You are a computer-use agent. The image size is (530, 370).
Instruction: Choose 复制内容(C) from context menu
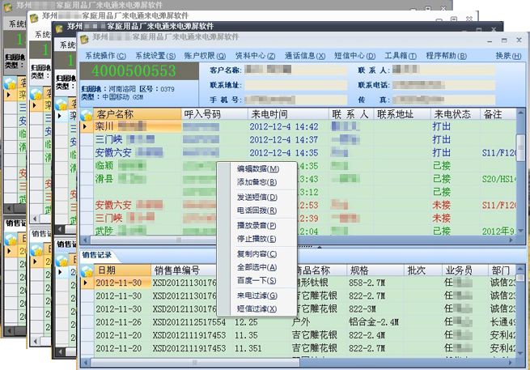(257, 253)
